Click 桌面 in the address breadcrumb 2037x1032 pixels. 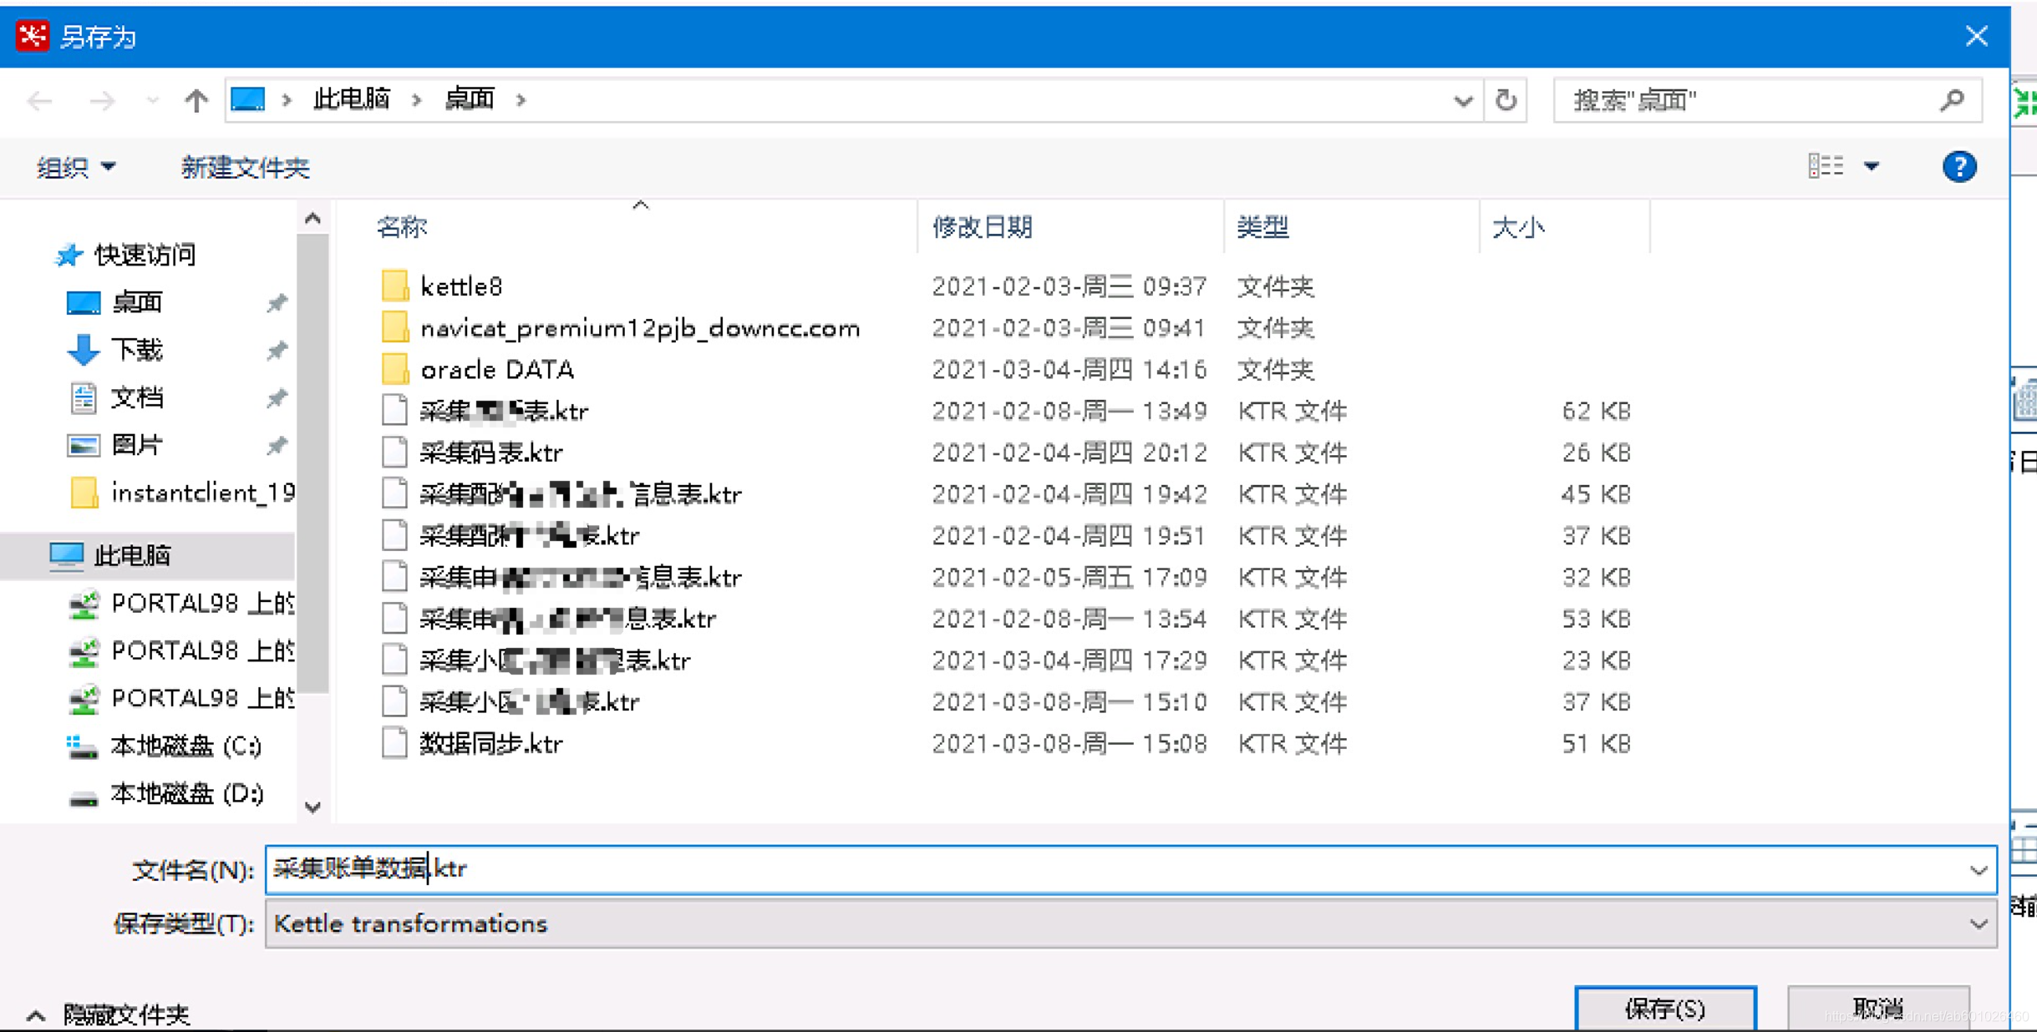470,99
